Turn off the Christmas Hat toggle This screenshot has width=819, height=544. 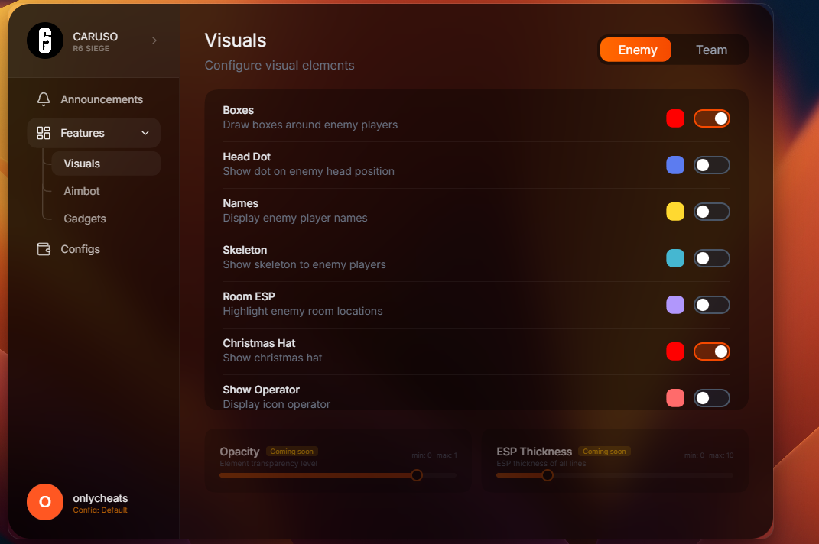(x=711, y=351)
